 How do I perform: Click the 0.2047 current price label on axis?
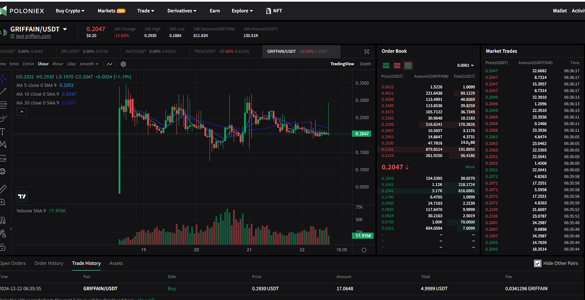coord(362,134)
